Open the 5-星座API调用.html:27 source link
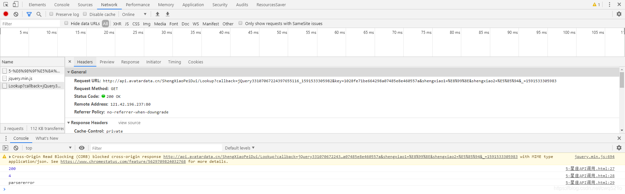The height and width of the screenshot is (194, 625). pos(590,169)
